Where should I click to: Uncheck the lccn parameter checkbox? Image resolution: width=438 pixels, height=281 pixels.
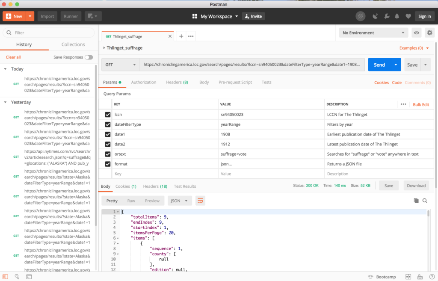click(107, 115)
